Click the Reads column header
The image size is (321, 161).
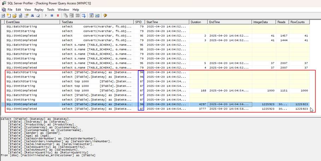pos(282,22)
